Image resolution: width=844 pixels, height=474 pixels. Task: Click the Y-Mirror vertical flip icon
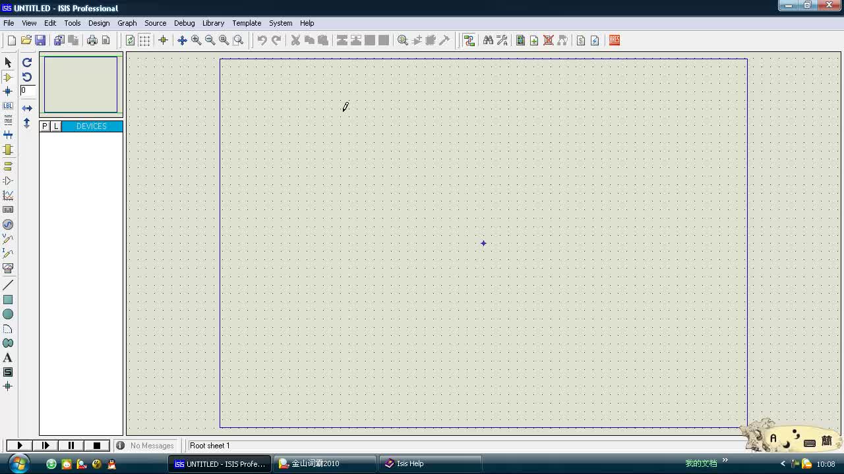point(27,123)
